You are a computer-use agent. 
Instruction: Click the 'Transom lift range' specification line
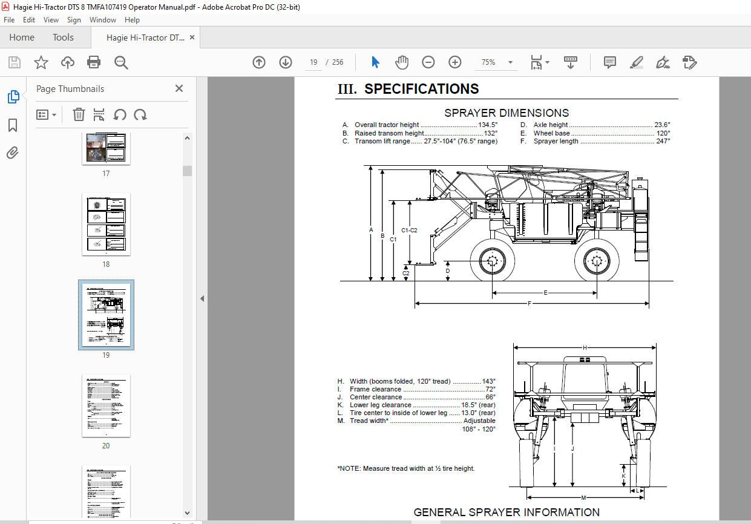[x=419, y=141]
